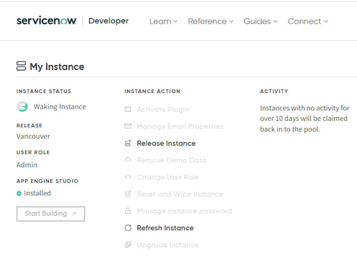Click the inactivity notice paragraph
Image resolution: width=357 pixels, height=260 pixels.
coord(304,119)
